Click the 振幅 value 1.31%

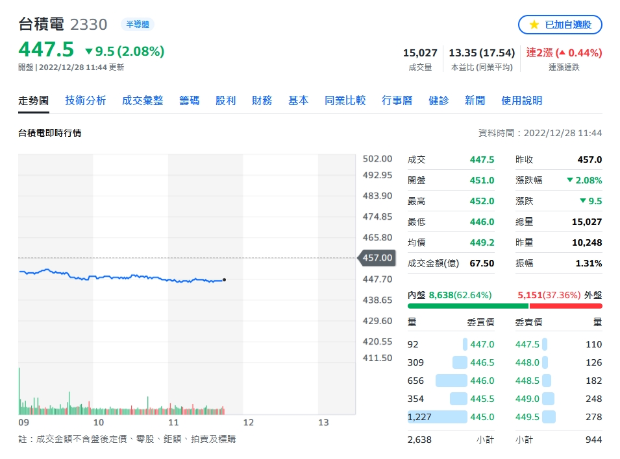click(589, 263)
